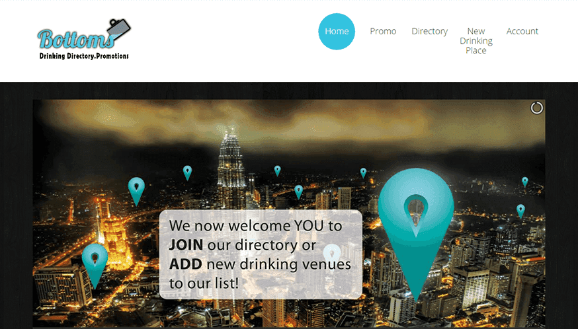Image resolution: width=578 pixels, height=329 pixels.
Task: Click the small pin above the large pin
Action: click(x=363, y=173)
